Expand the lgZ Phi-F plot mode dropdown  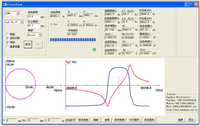[22, 22]
